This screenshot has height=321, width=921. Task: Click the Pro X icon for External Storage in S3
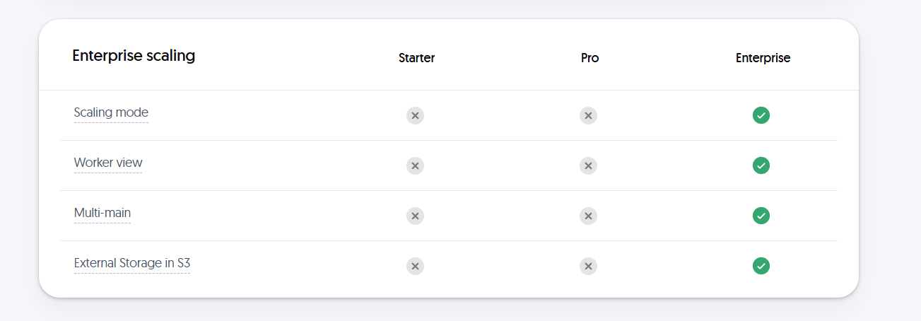pos(588,266)
